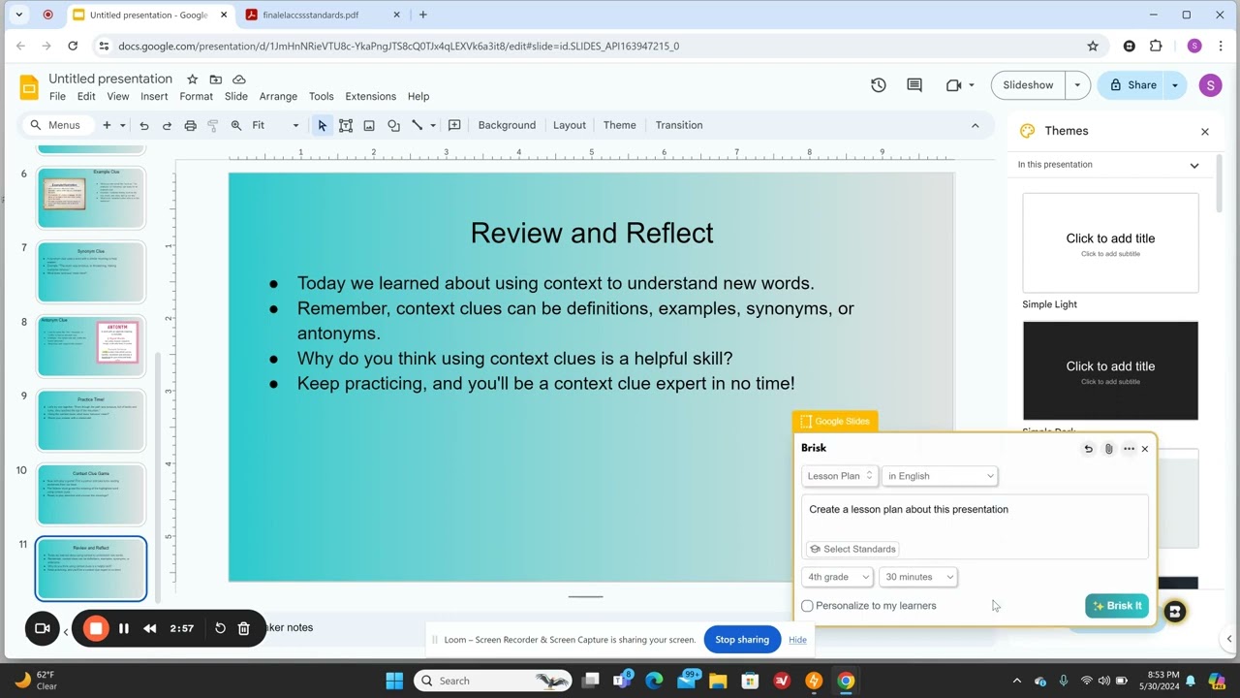1240x698 pixels.
Task: Activate the Select cursor tool
Action: (x=323, y=125)
